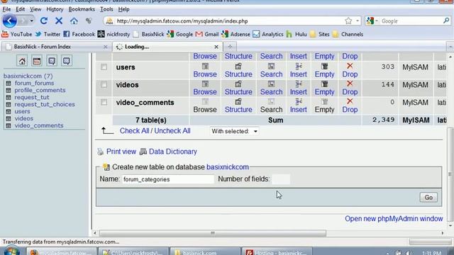Click the Empty trash icon for users table
Viewport: 454px width, 255px height.
tap(325, 66)
